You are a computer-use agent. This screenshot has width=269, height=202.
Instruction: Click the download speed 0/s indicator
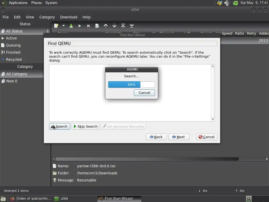[203, 191]
